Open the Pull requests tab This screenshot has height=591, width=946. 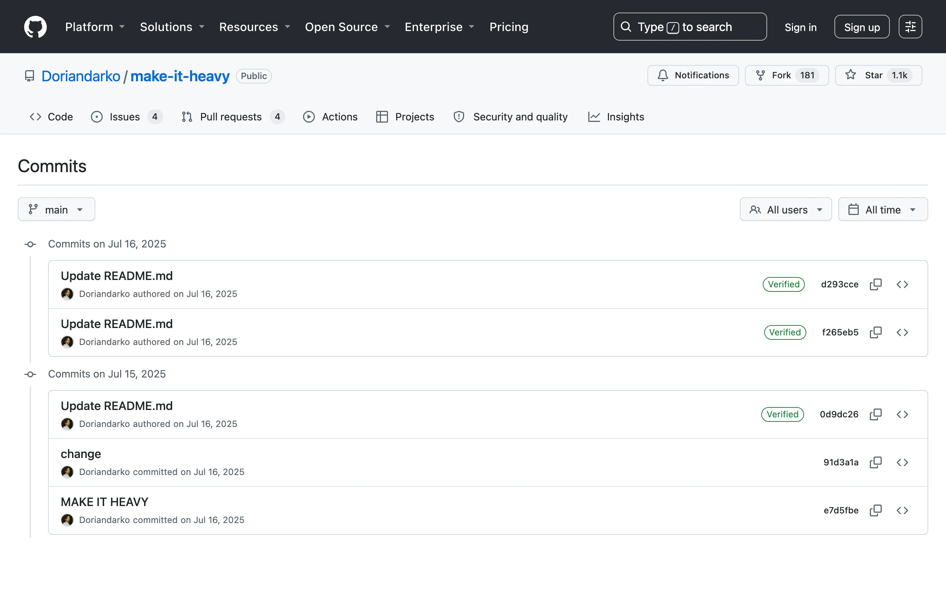[233, 117]
